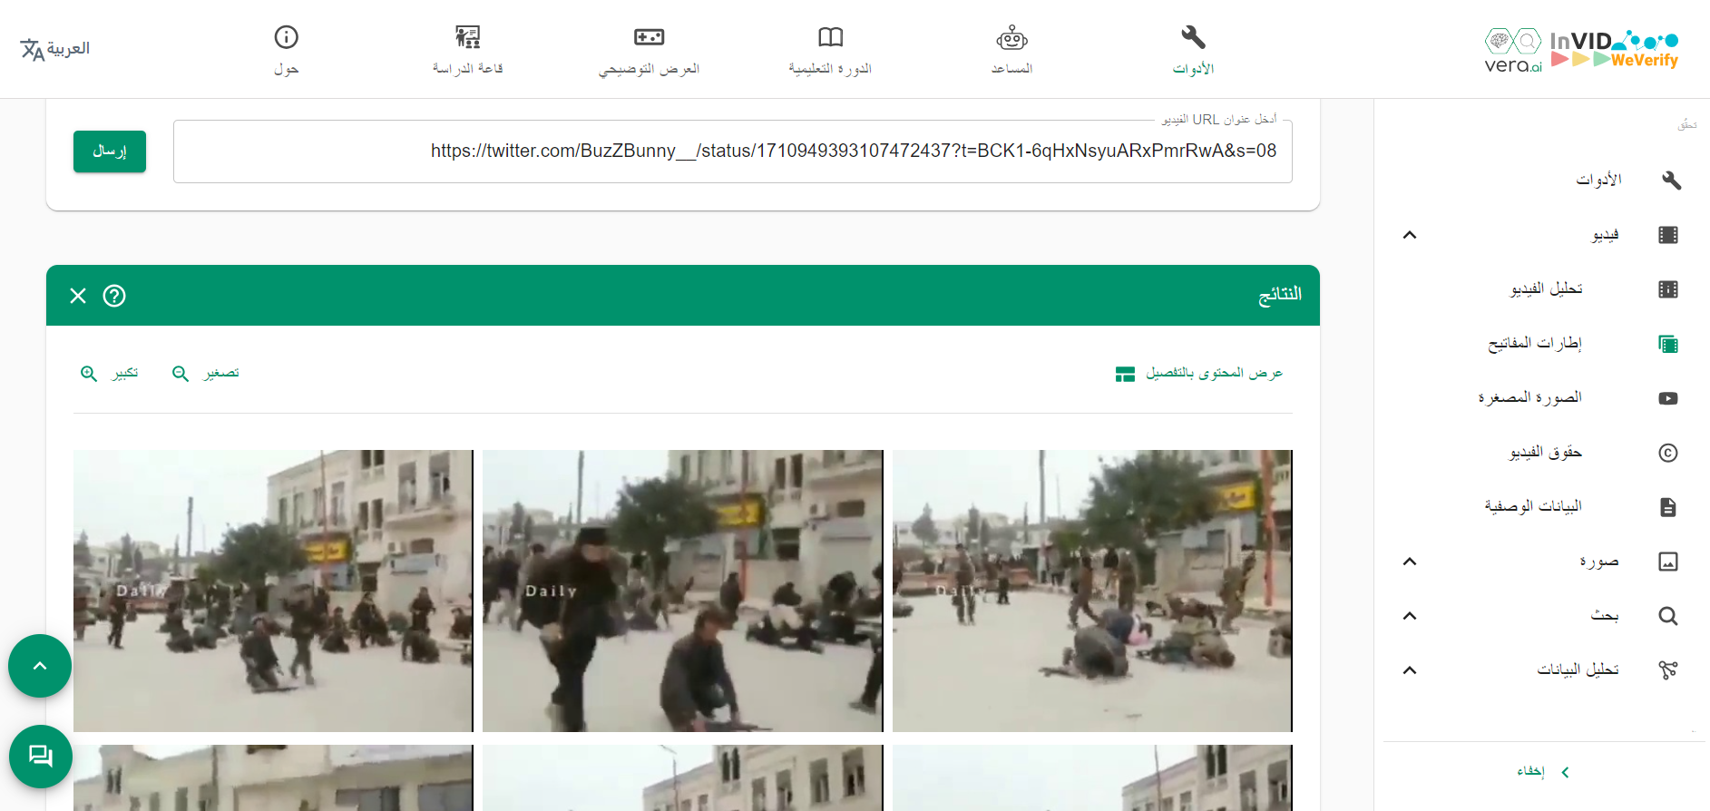Open the الدورة التعليمية book icon
The width and height of the screenshot is (1710, 811).
830,37
